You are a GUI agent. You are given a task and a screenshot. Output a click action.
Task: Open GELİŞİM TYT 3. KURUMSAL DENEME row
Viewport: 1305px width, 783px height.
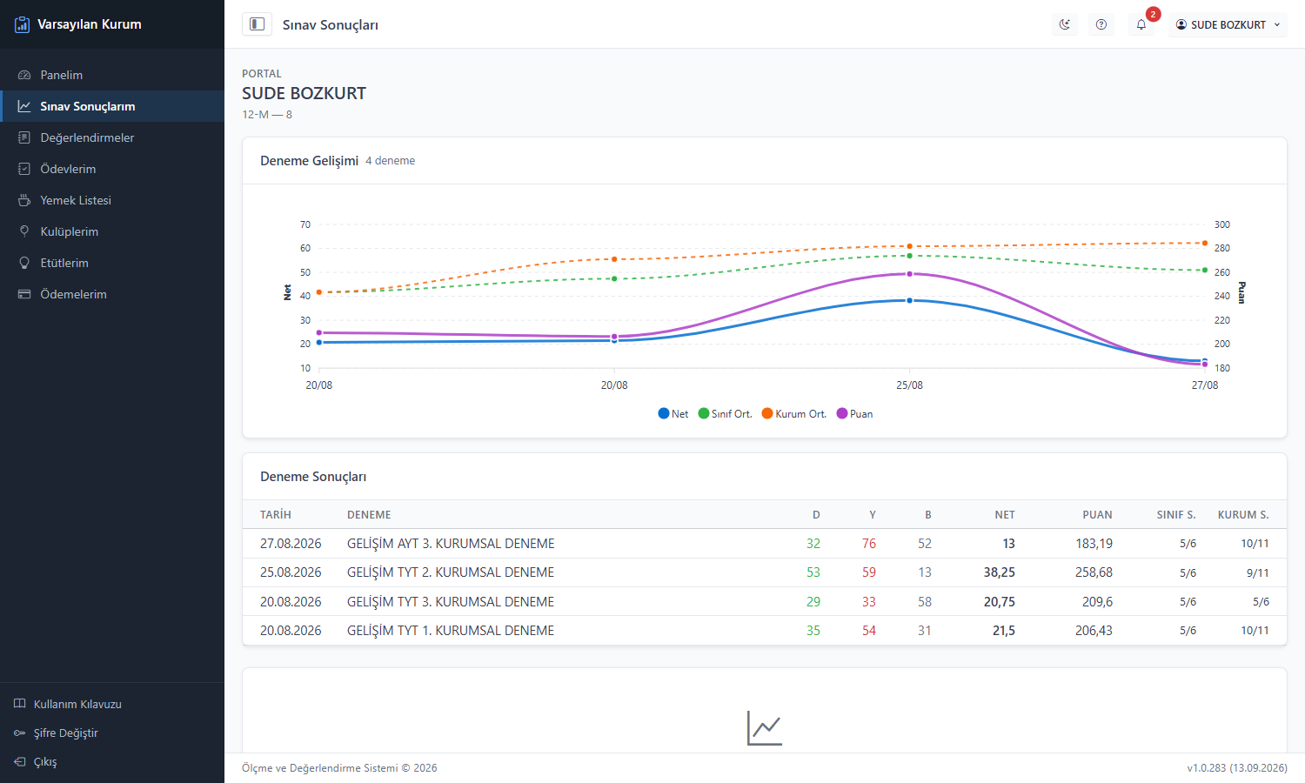click(764, 602)
